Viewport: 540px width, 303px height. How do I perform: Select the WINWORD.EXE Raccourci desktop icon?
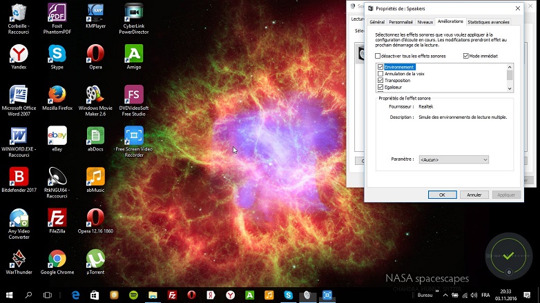click(19, 142)
